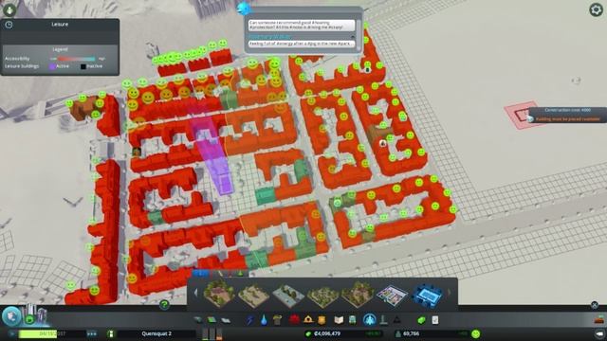607x341 pixels.
Task: Click the Accessibility gradient legend bar
Action: pyautogui.click(x=76, y=59)
